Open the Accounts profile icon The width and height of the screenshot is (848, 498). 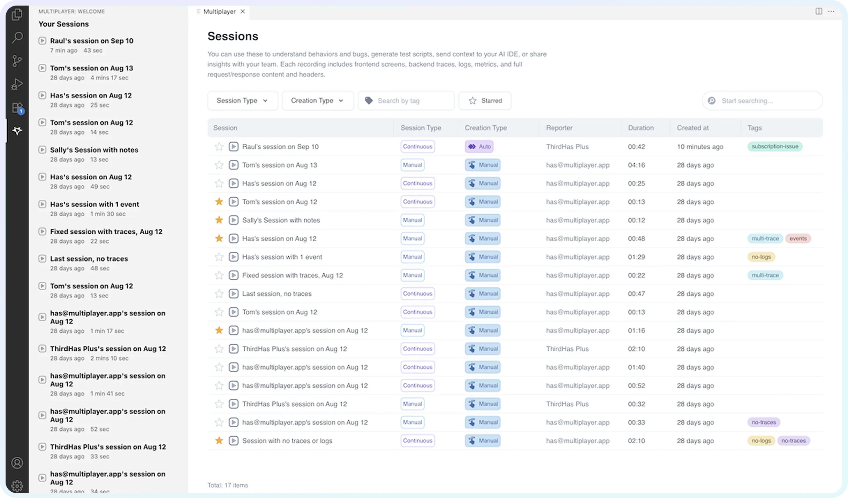click(x=17, y=463)
